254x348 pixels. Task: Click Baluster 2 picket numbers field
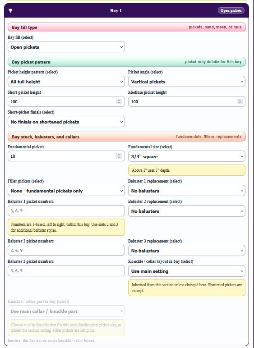[66, 250]
